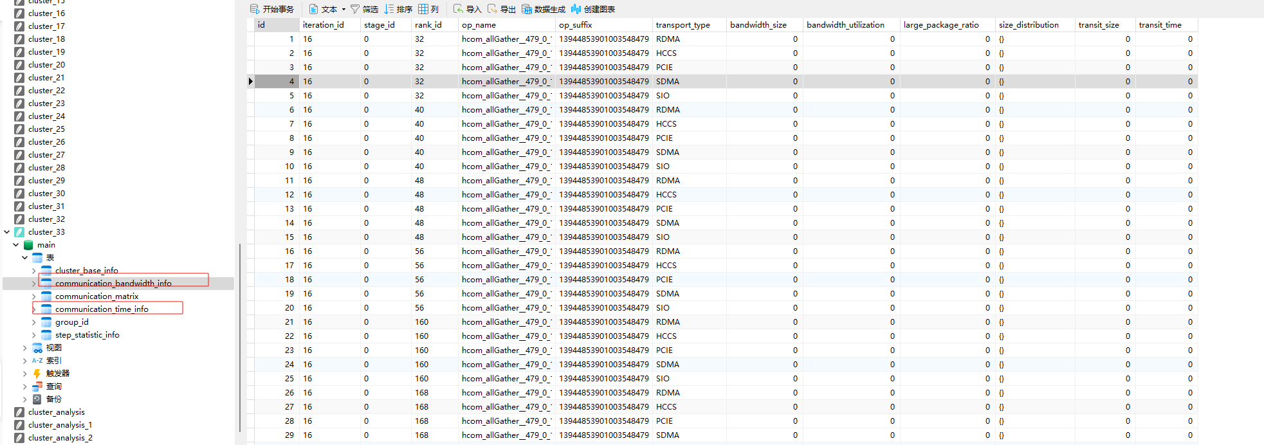
Task: Click the communication_matrix table icon
Action: 46,296
